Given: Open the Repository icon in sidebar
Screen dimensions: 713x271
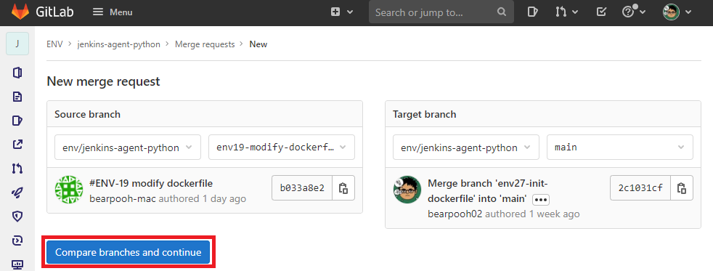Looking at the screenshot, I should pos(17,97).
